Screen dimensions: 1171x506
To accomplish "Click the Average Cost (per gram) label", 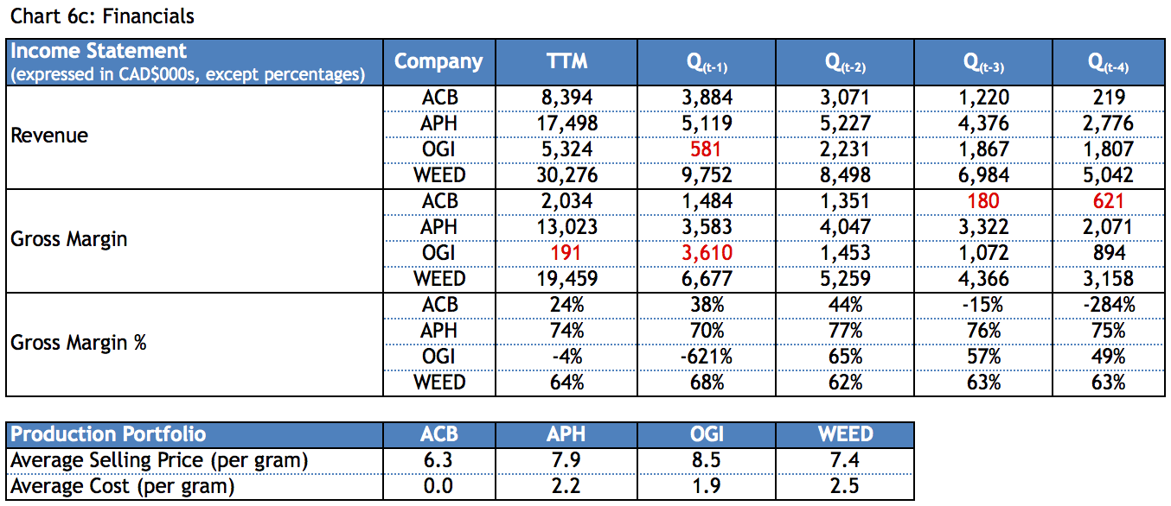I will 122,486.
